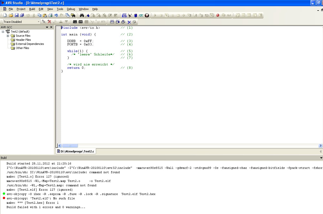The image size is (323, 214).
Task: Click the avr-objcopy -O ihex command line
Action: click(x=81, y=194)
